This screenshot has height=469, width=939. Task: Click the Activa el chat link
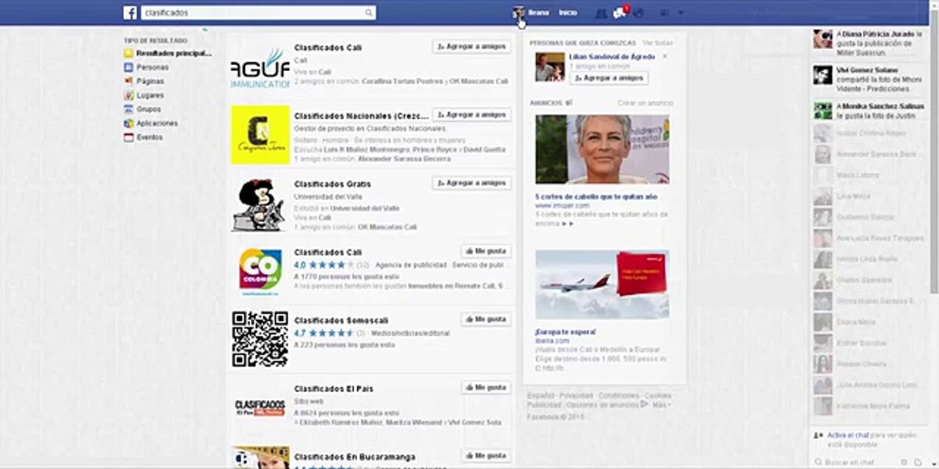(x=847, y=435)
